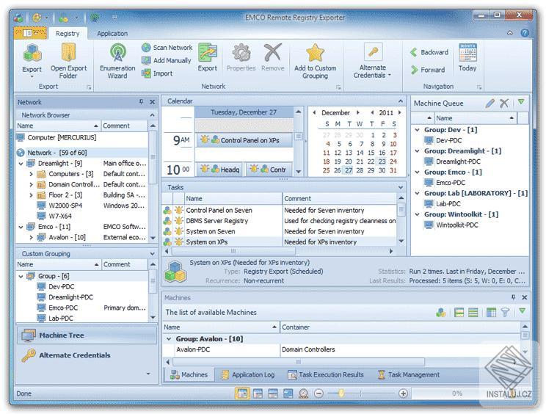
Task: Click the stacked-rows view icon in Machines toolbar
Action: 473,312
